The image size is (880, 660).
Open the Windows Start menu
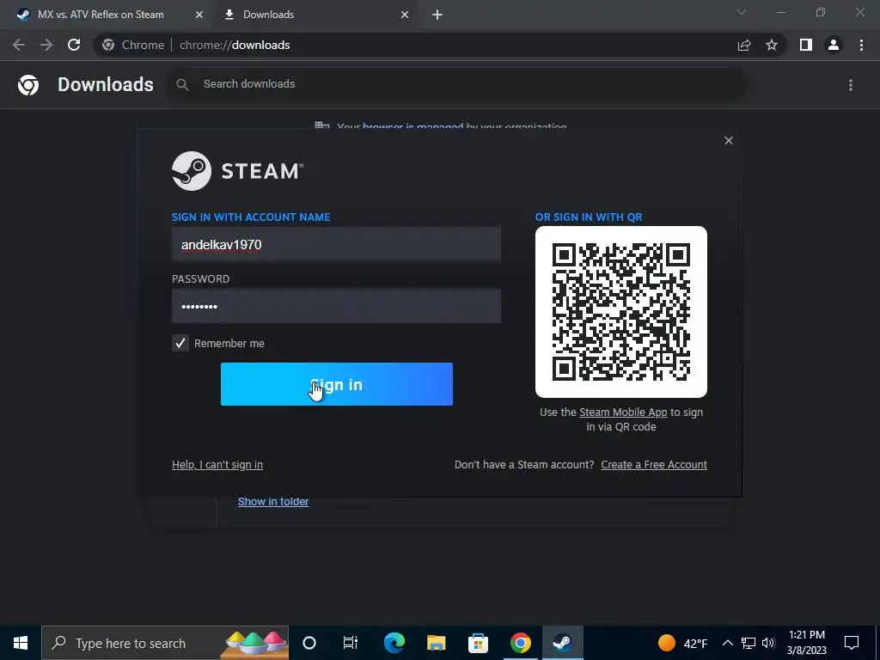[21, 643]
